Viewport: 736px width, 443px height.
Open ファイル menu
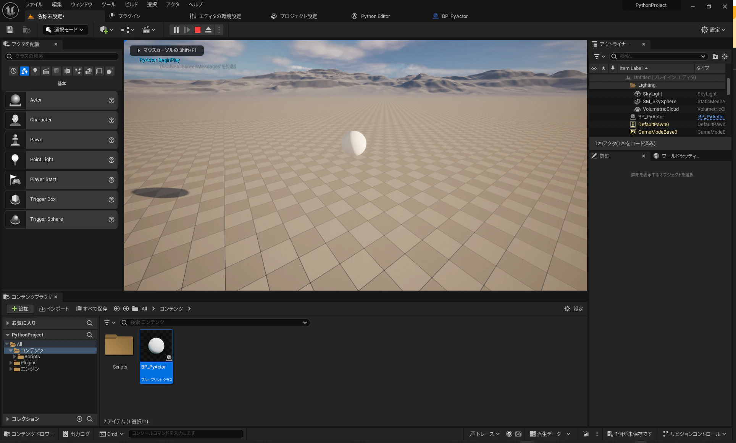pos(34,5)
